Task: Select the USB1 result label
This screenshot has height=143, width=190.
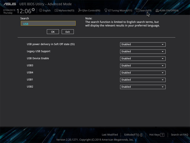Action: click(30, 79)
